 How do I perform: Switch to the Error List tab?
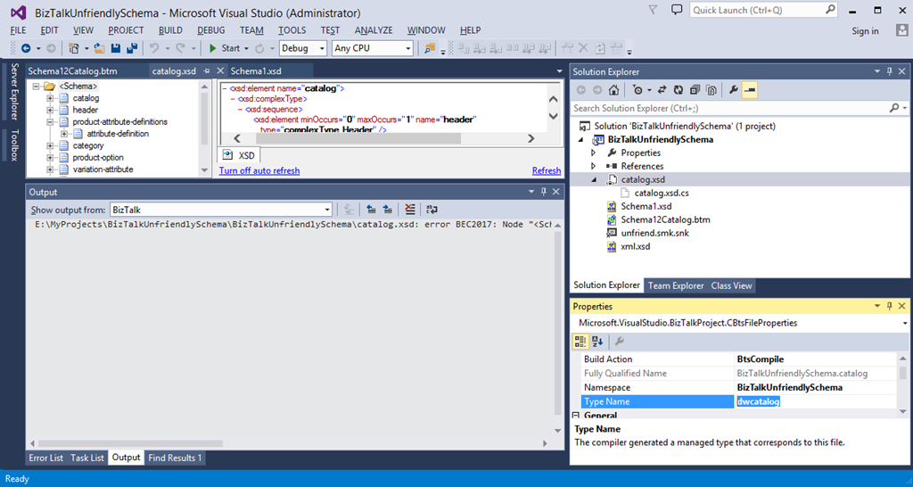46,458
